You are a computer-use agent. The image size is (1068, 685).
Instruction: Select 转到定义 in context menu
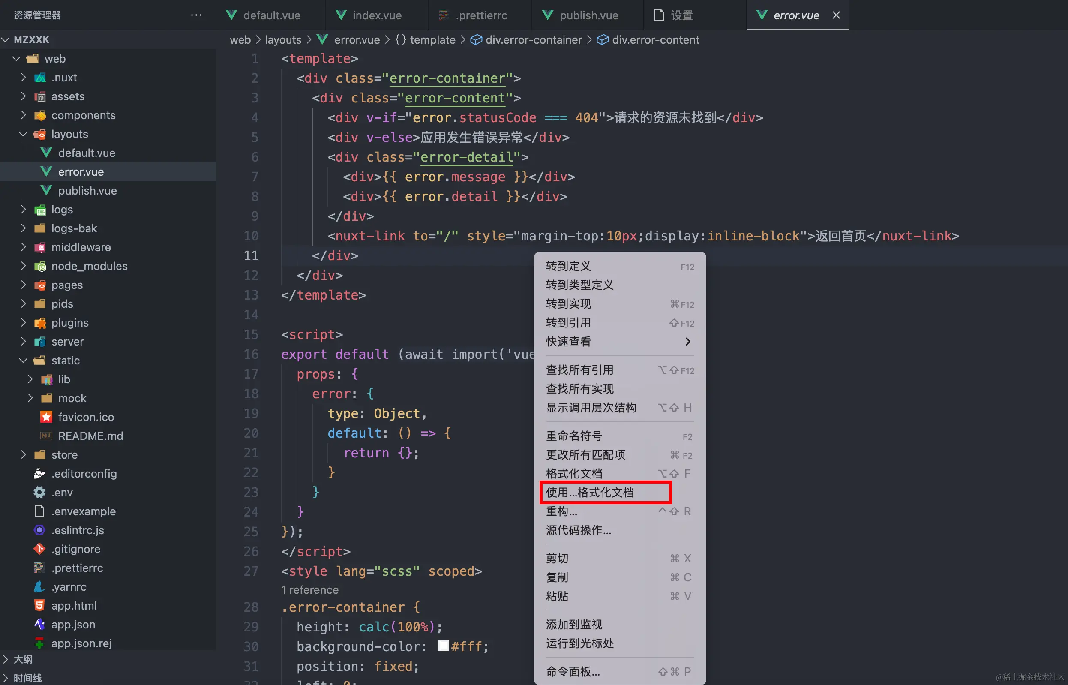(620, 266)
